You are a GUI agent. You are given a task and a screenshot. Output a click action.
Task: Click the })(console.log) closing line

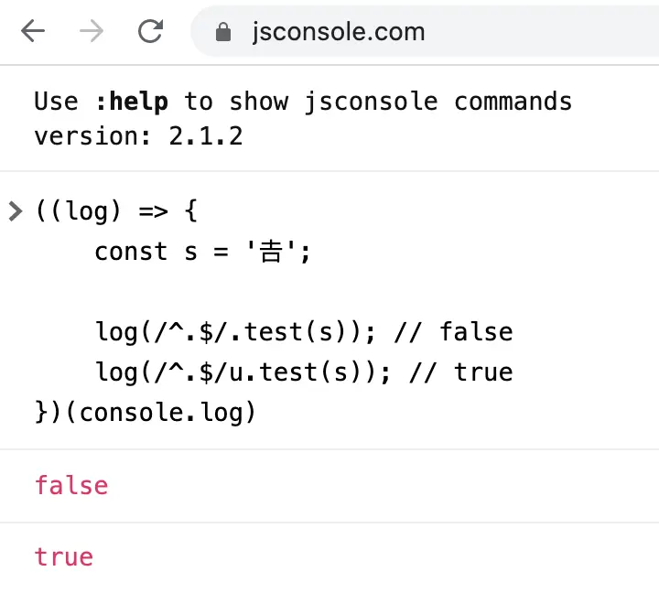(x=146, y=413)
